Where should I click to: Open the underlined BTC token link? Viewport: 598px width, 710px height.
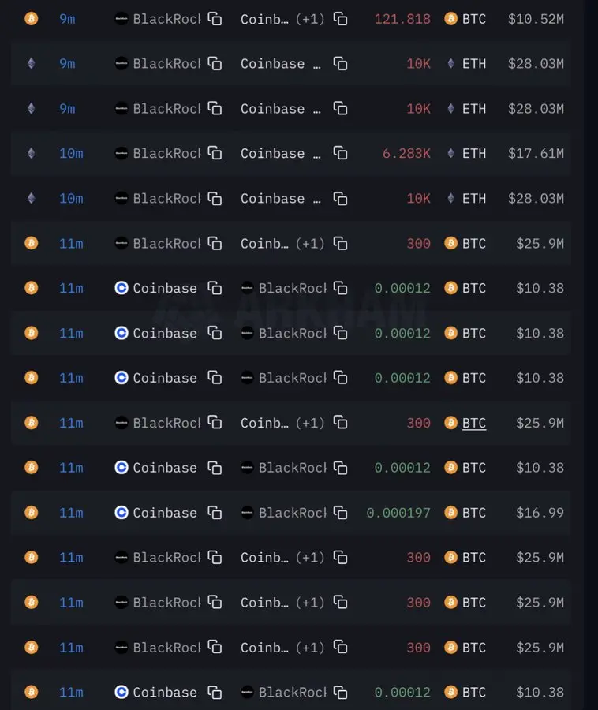[474, 423]
